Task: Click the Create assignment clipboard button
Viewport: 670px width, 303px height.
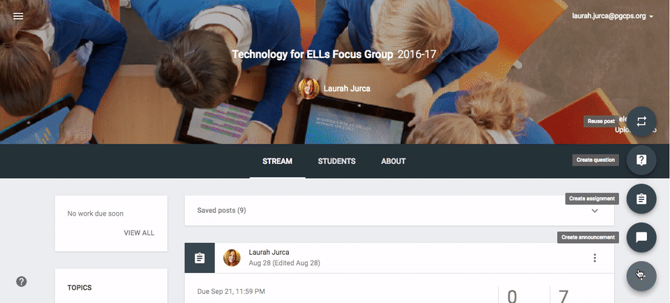Action: pyautogui.click(x=641, y=199)
